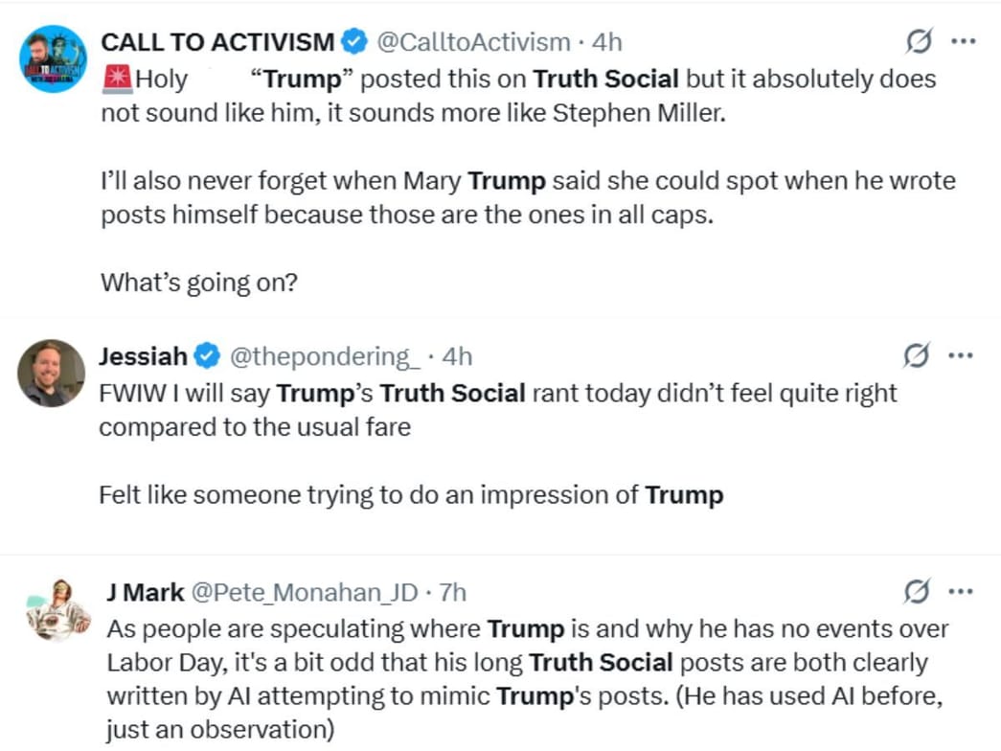1001x751 pixels.
Task: Open Grok actions on CALL TO ACTIVISM's tweet
Action: tap(919, 40)
